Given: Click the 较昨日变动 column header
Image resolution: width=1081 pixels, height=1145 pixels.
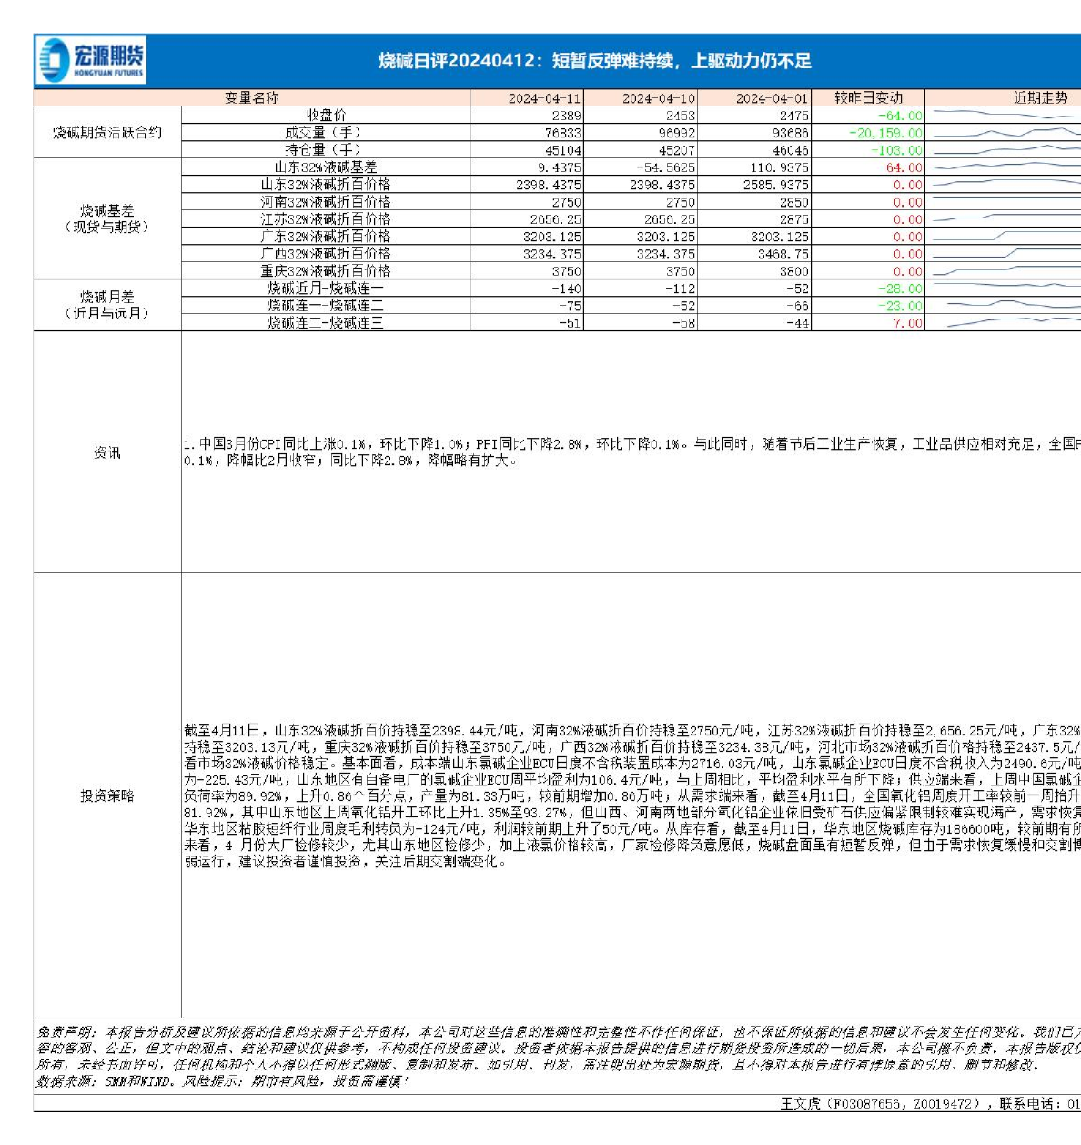Looking at the screenshot, I should coord(868,97).
